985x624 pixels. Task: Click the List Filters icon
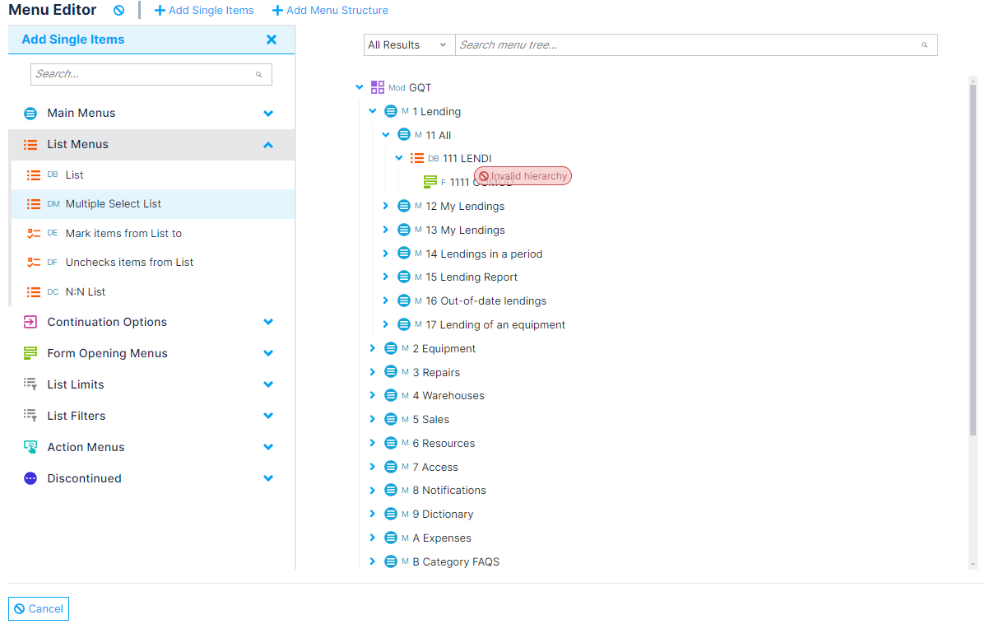click(30, 416)
